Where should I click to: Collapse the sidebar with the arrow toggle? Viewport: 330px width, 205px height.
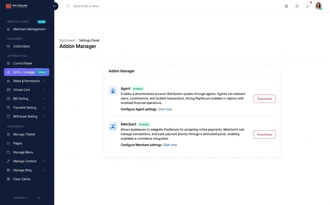click(x=54, y=6)
